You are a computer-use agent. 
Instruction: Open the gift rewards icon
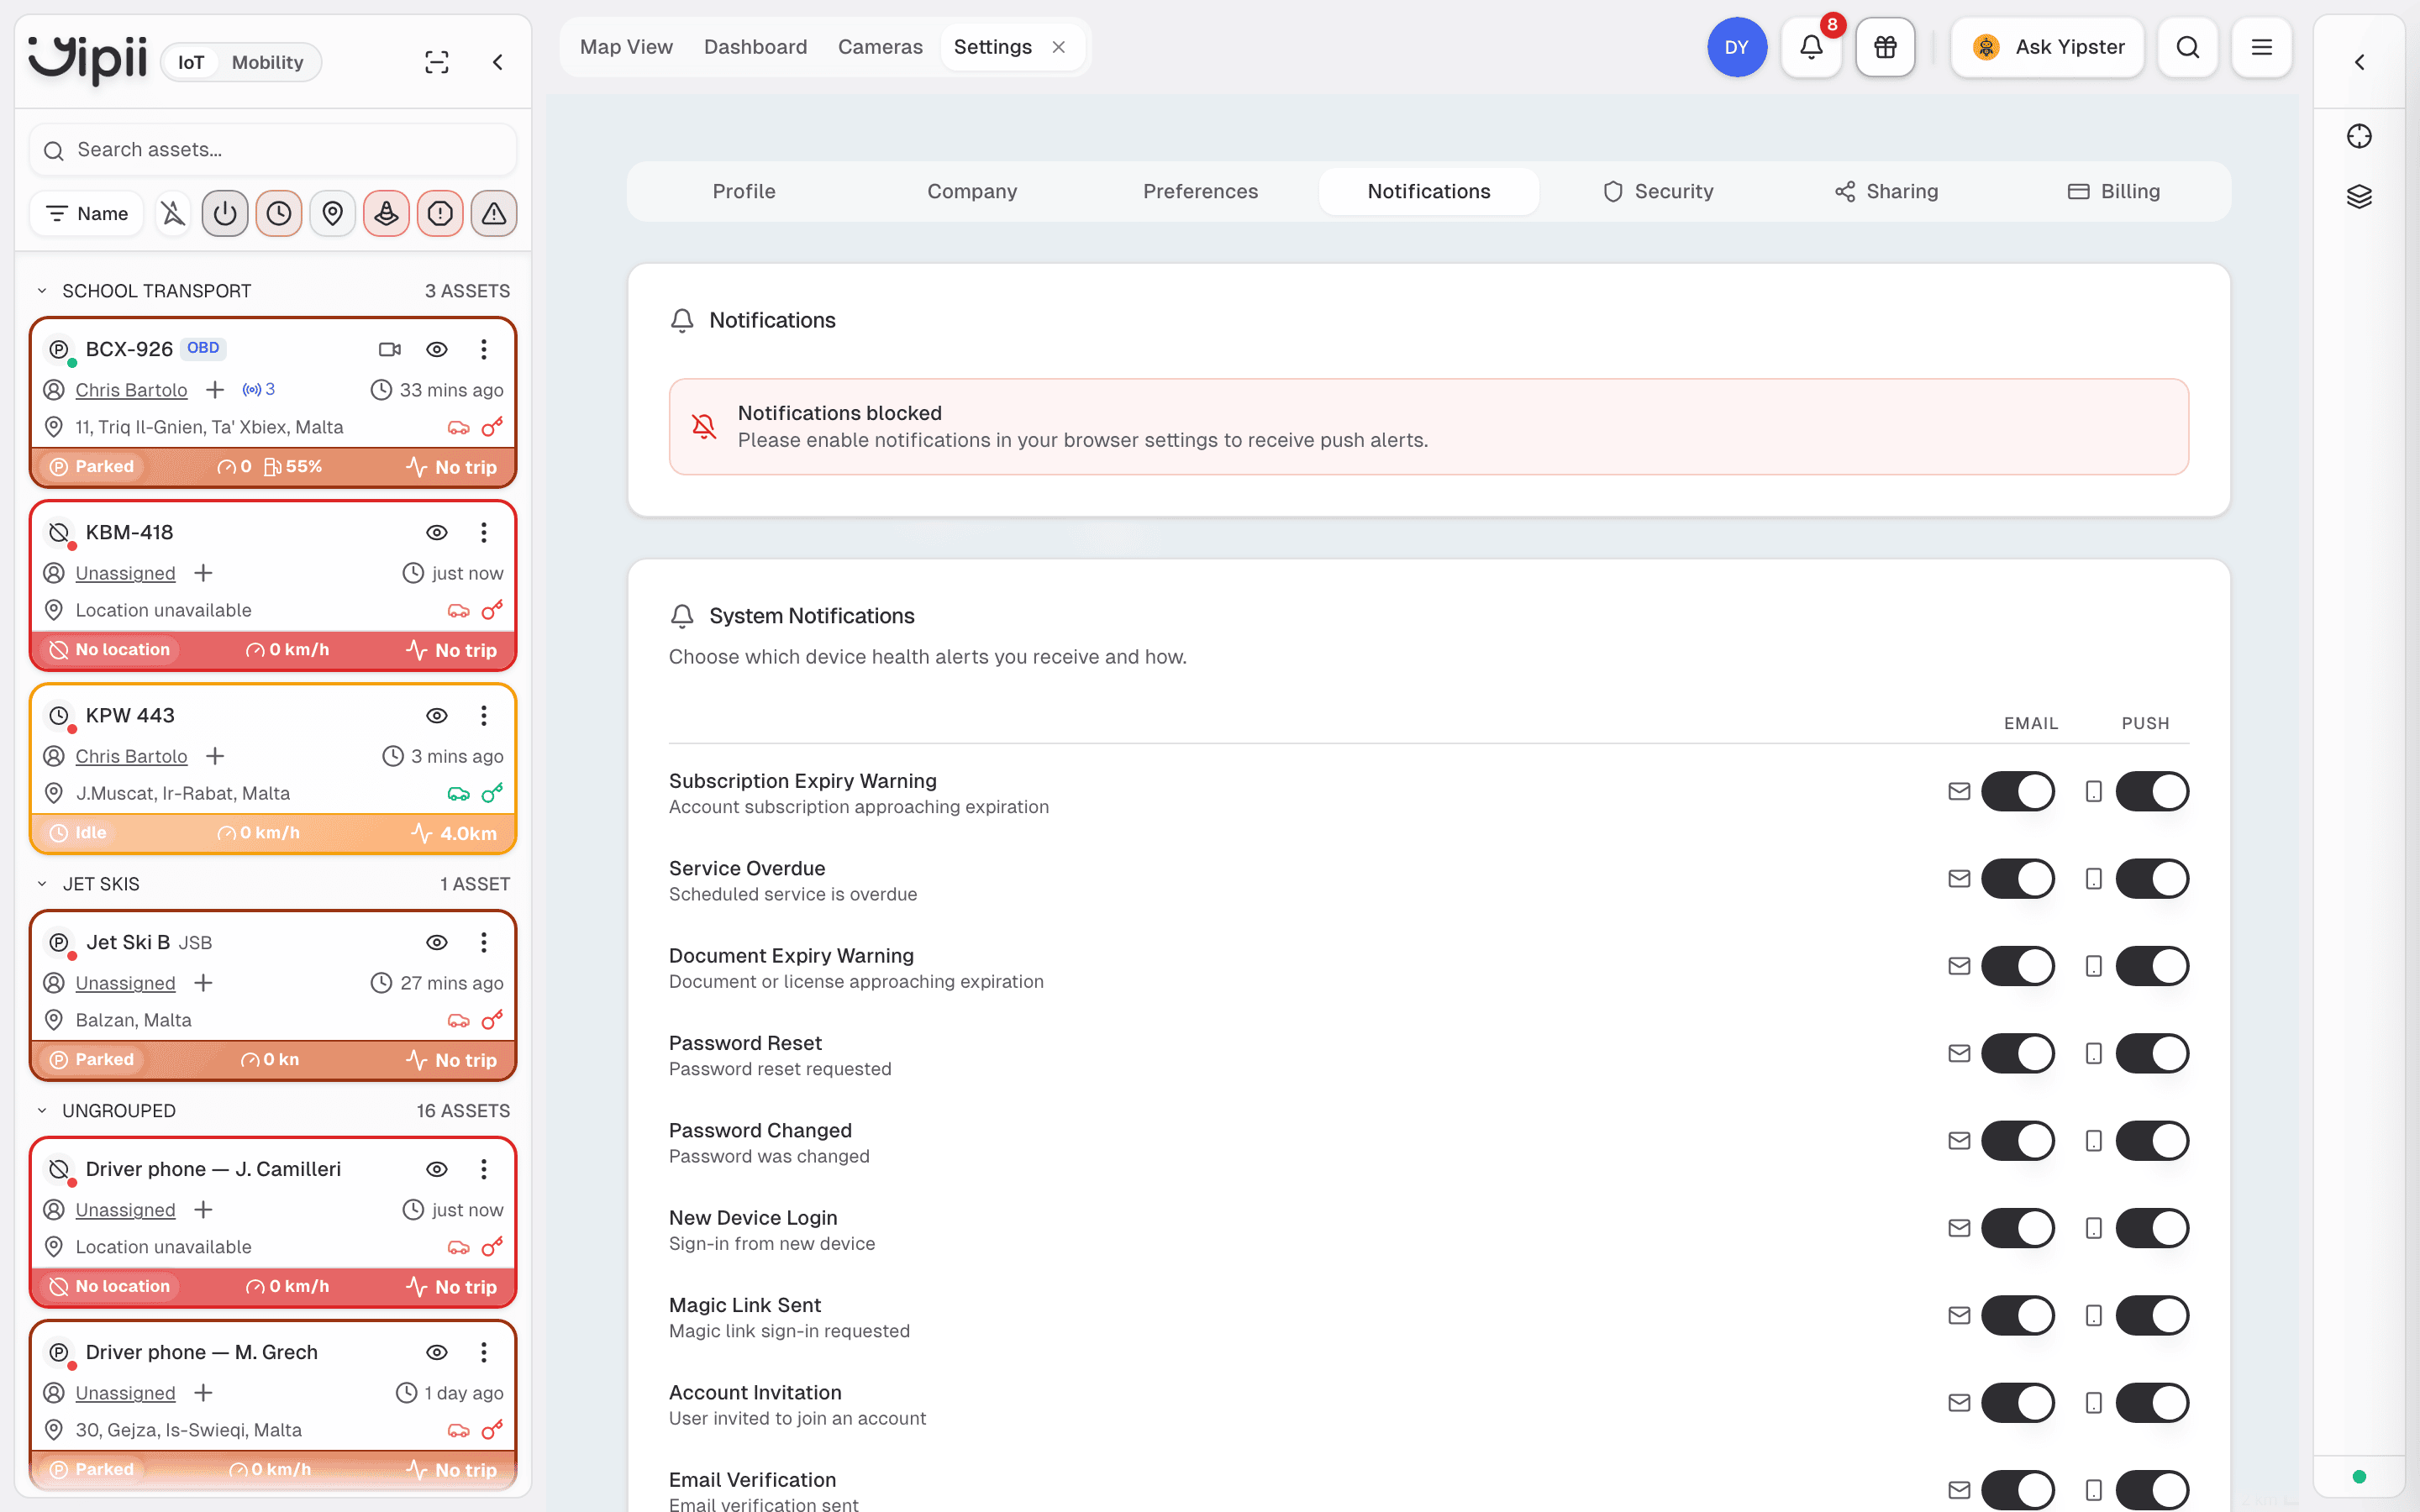(x=1885, y=47)
